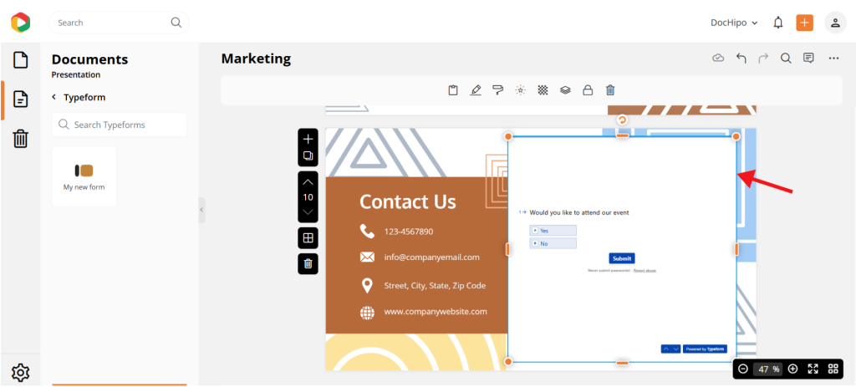Click the undo arrow icon
This screenshot has width=856, height=387.
pos(741,59)
